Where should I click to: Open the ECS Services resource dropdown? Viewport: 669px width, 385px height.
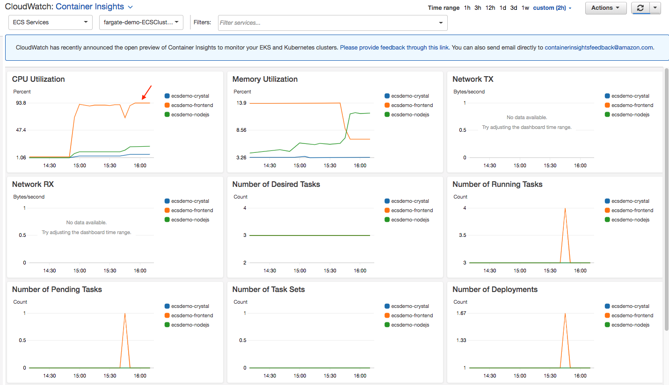(50, 22)
